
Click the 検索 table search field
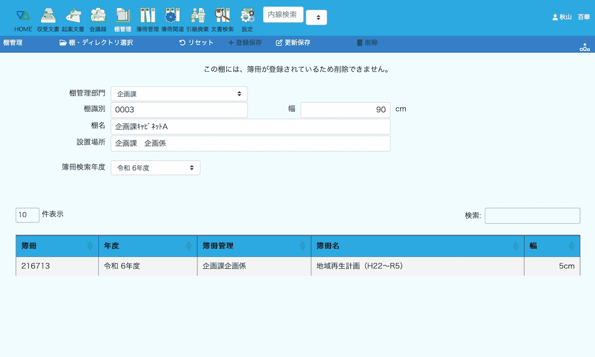click(x=532, y=216)
